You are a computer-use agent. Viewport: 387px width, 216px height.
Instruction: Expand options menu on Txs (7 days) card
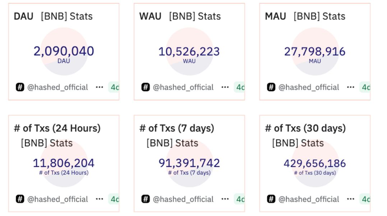[225, 199]
